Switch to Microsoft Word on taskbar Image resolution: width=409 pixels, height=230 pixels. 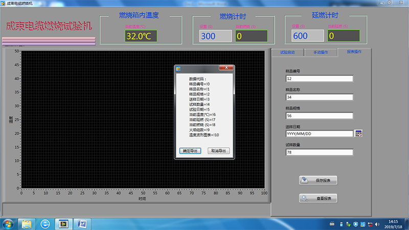(82, 224)
